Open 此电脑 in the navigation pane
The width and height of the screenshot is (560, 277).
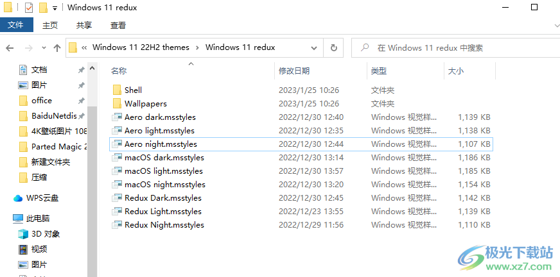pyautogui.click(x=31, y=219)
